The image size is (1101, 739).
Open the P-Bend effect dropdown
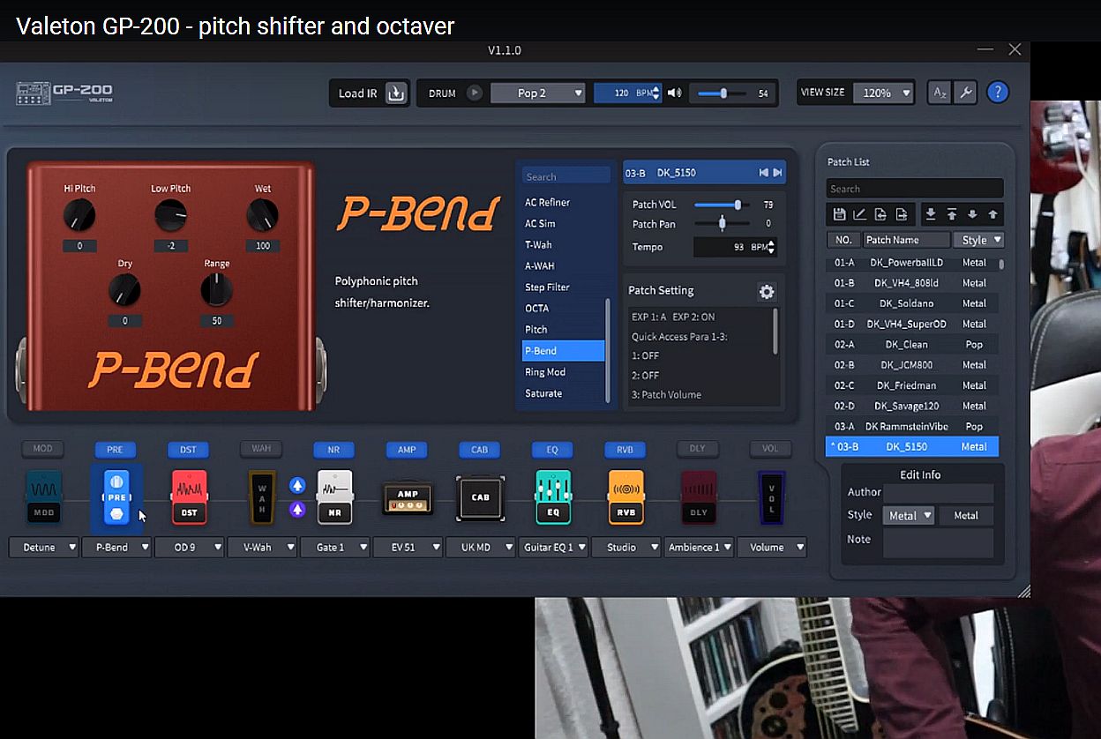[117, 548]
